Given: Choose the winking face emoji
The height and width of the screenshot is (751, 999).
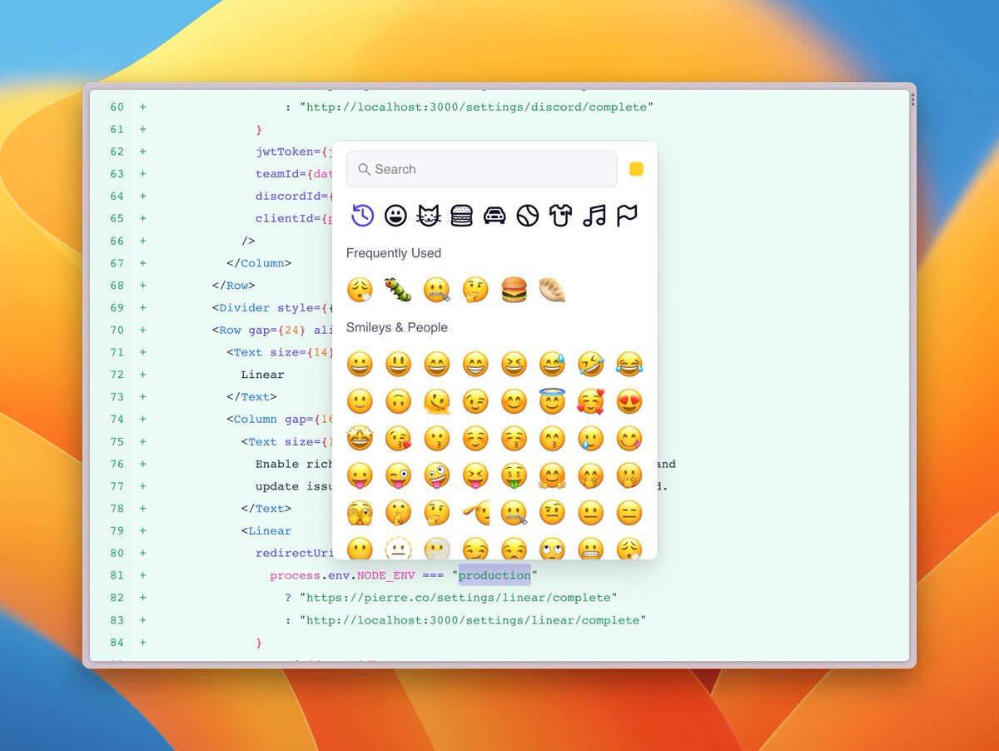Looking at the screenshot, I should tap(475, 401).
